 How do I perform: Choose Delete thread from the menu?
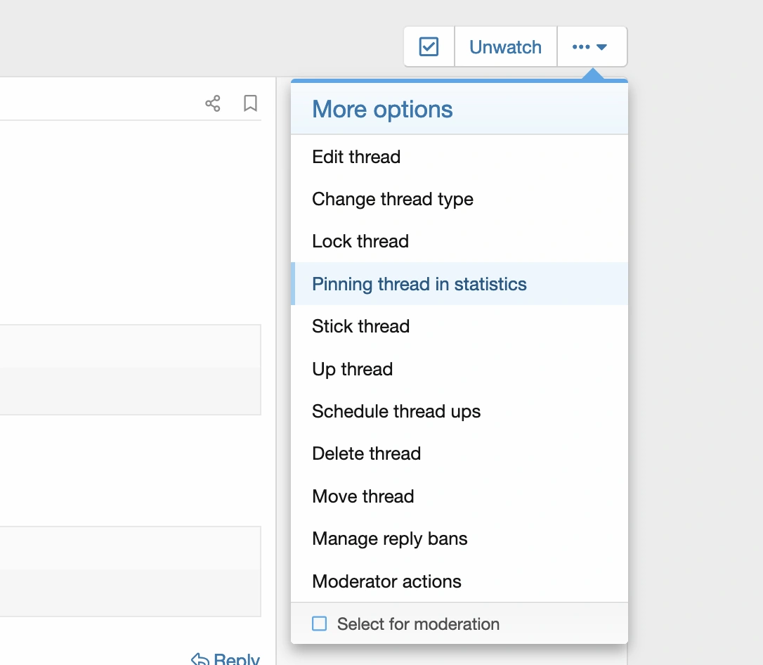(366, 453)
